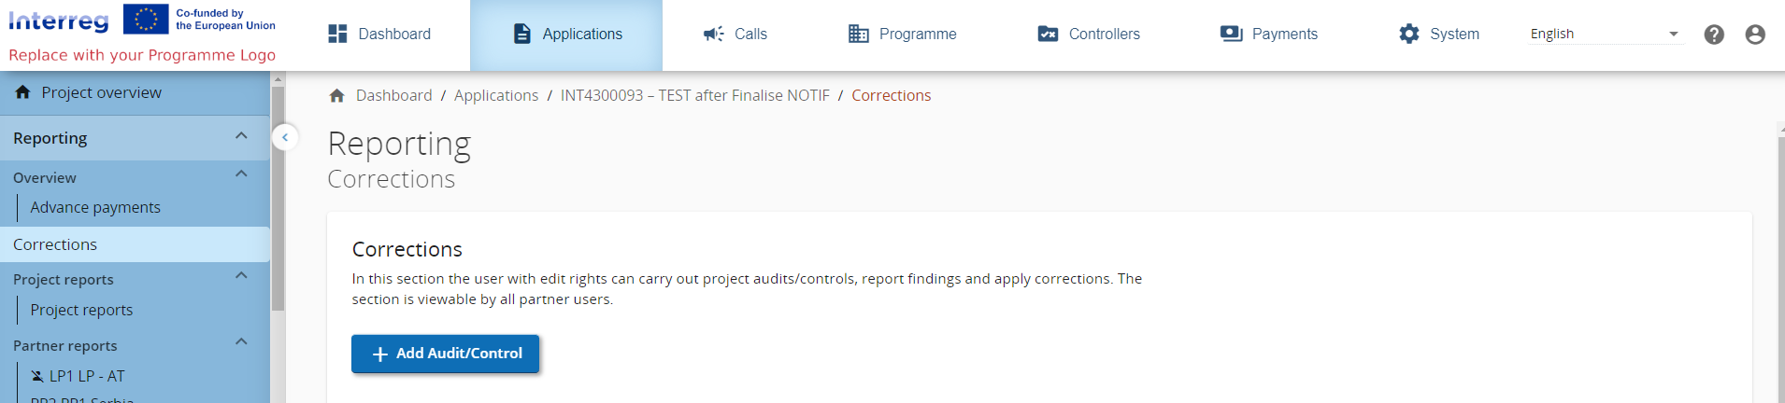Screen dimensions: 1785x403
Task: Collapse sidebar with the round chevron button
Action: click(285, 138)
